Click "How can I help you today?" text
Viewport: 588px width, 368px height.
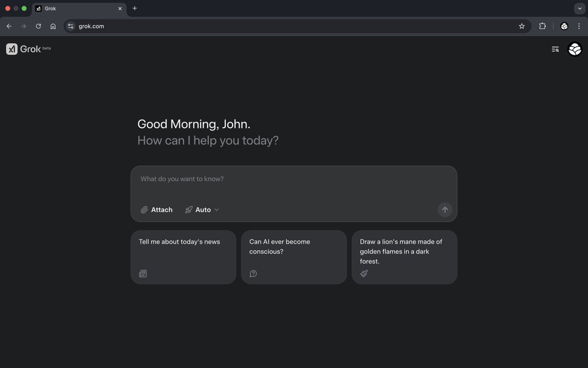pos(208,140)
